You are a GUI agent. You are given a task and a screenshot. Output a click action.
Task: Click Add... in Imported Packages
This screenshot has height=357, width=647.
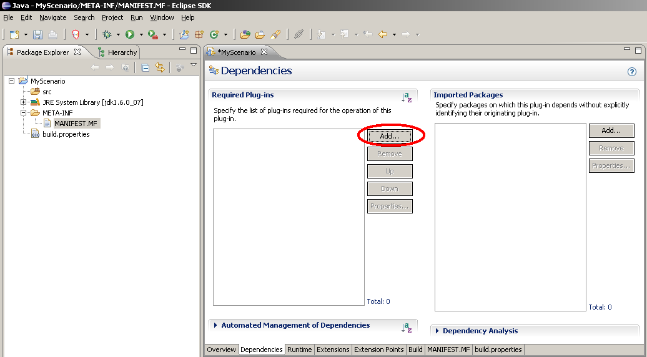click(611, 130)
